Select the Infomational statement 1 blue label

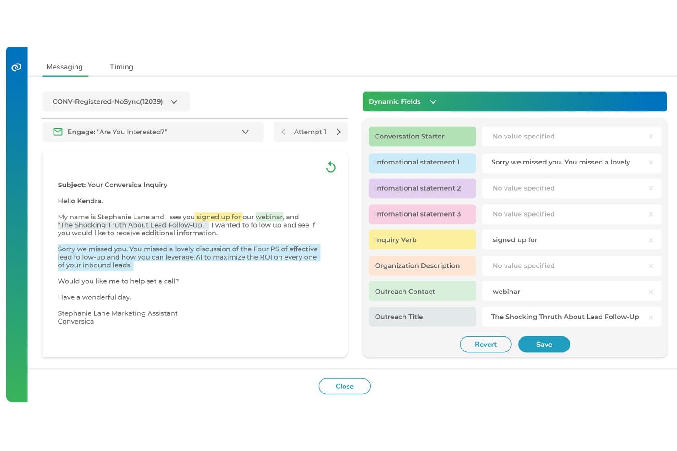pyautogui.click(x=422, y=163)
